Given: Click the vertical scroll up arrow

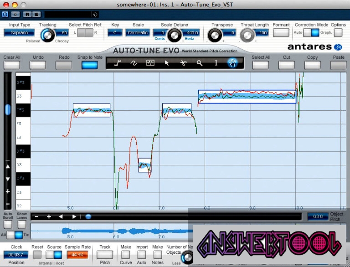Looking at the screenshot, I should [x=8, y=166].
